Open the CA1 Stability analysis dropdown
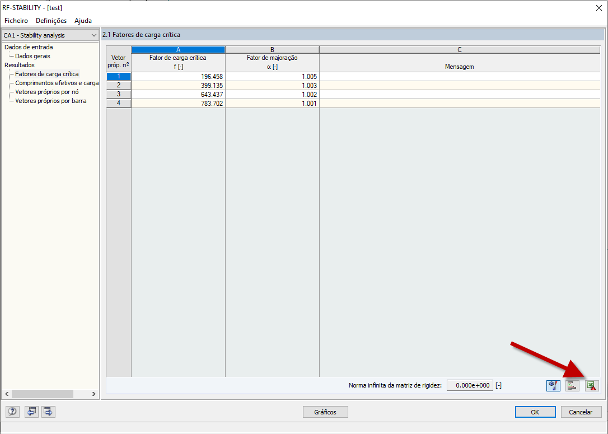608x434 pixels. pos(94,35)
